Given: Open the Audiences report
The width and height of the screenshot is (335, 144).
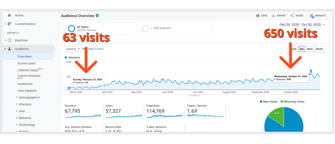Looking at the screenshot, I should click(25, 84).
